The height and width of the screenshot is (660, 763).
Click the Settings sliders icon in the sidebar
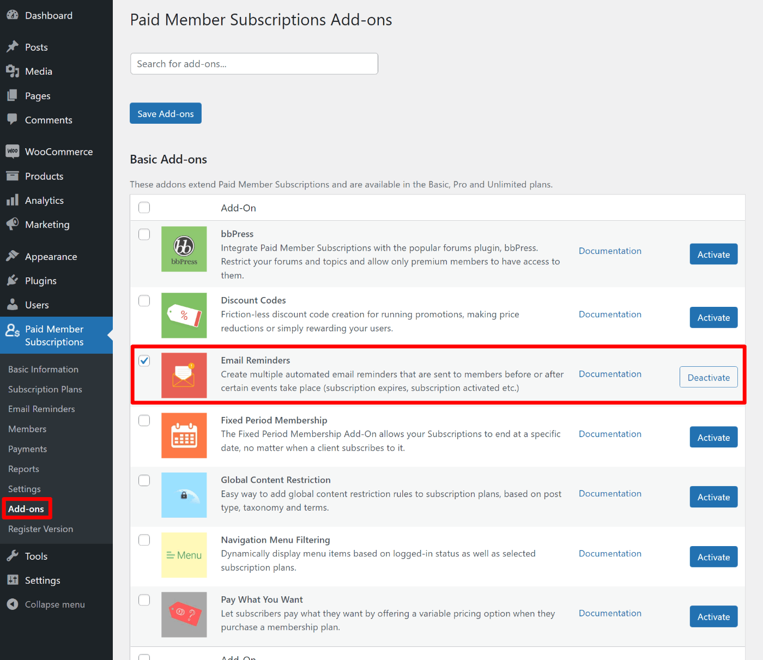13,580
